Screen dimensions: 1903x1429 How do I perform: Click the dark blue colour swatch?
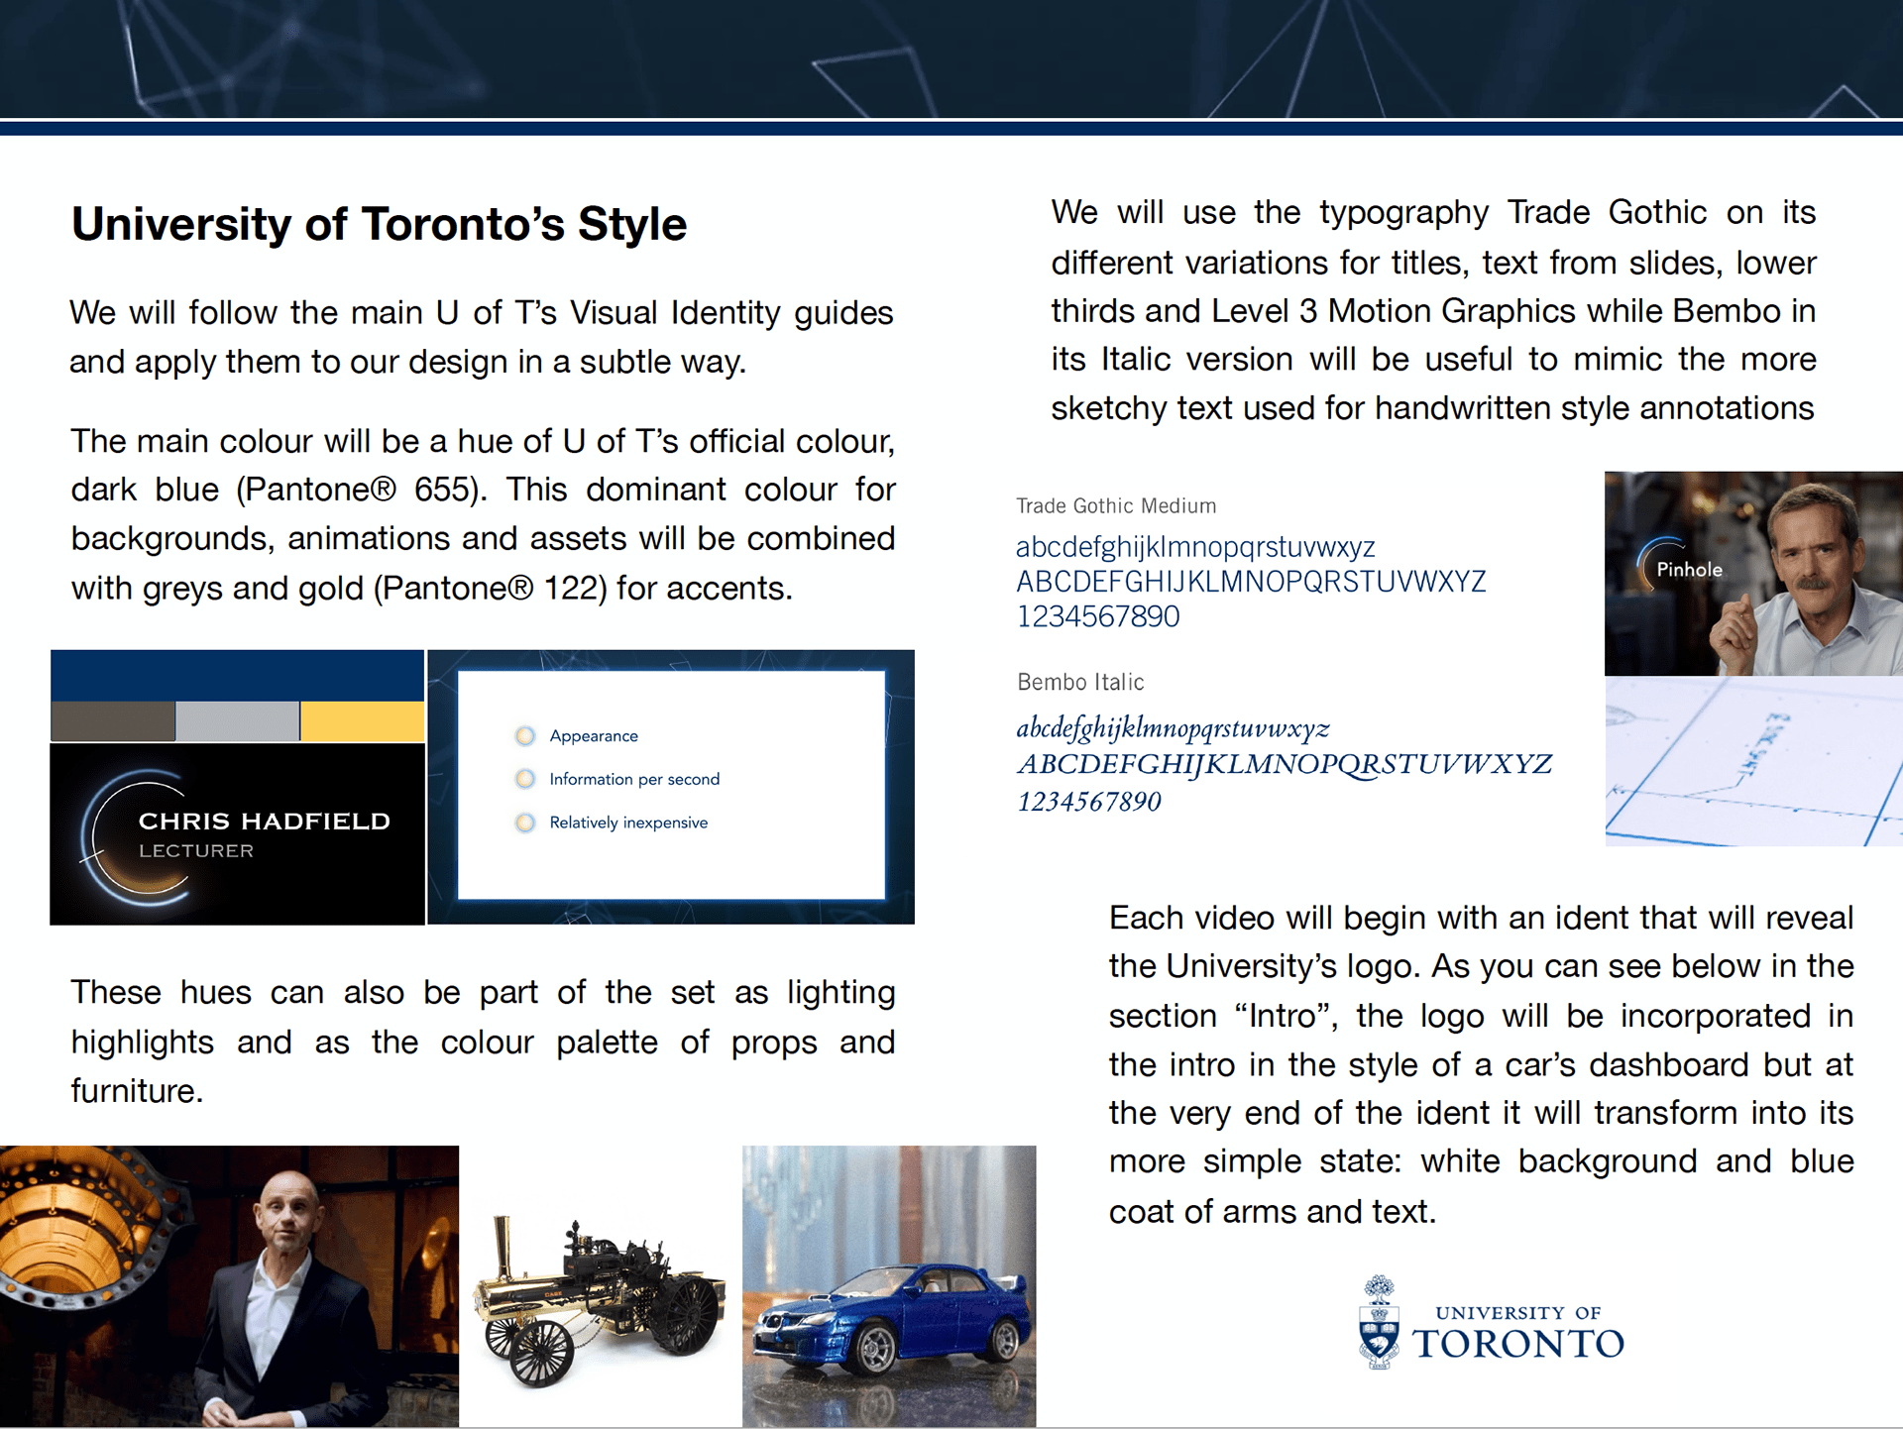pos(237,675)
